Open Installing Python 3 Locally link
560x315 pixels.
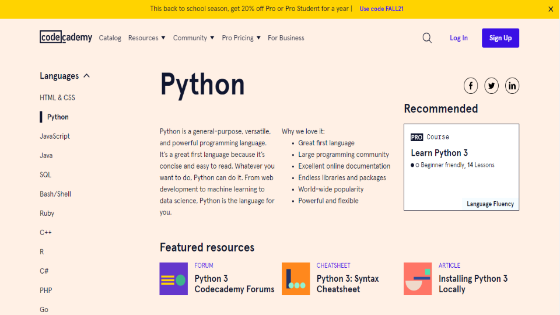pyautogui.click(x=473, y=284)
